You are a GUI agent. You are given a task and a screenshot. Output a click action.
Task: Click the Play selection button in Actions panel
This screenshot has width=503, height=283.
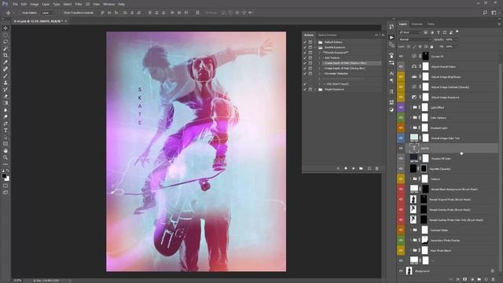pos(354,168)
